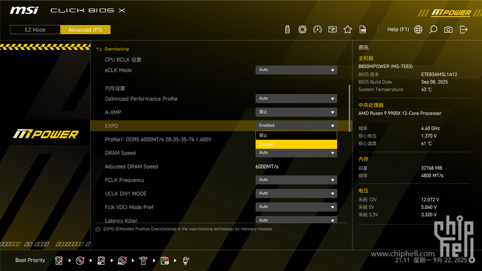
Task: Click the Overclocking breadcrumb link
Action: pos(117,49)
